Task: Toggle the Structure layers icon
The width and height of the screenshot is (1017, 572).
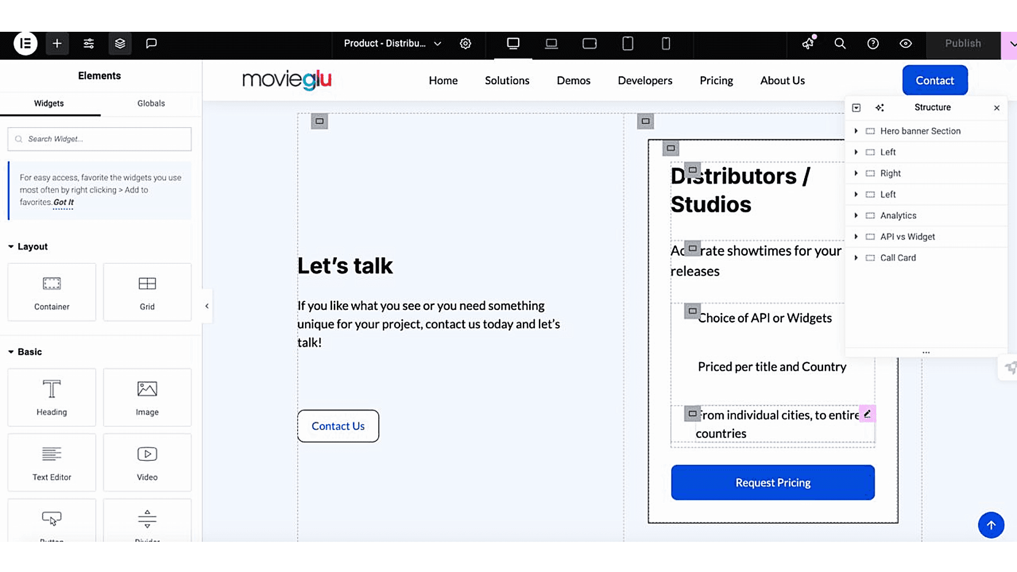Action: click(x=120, y=43)
